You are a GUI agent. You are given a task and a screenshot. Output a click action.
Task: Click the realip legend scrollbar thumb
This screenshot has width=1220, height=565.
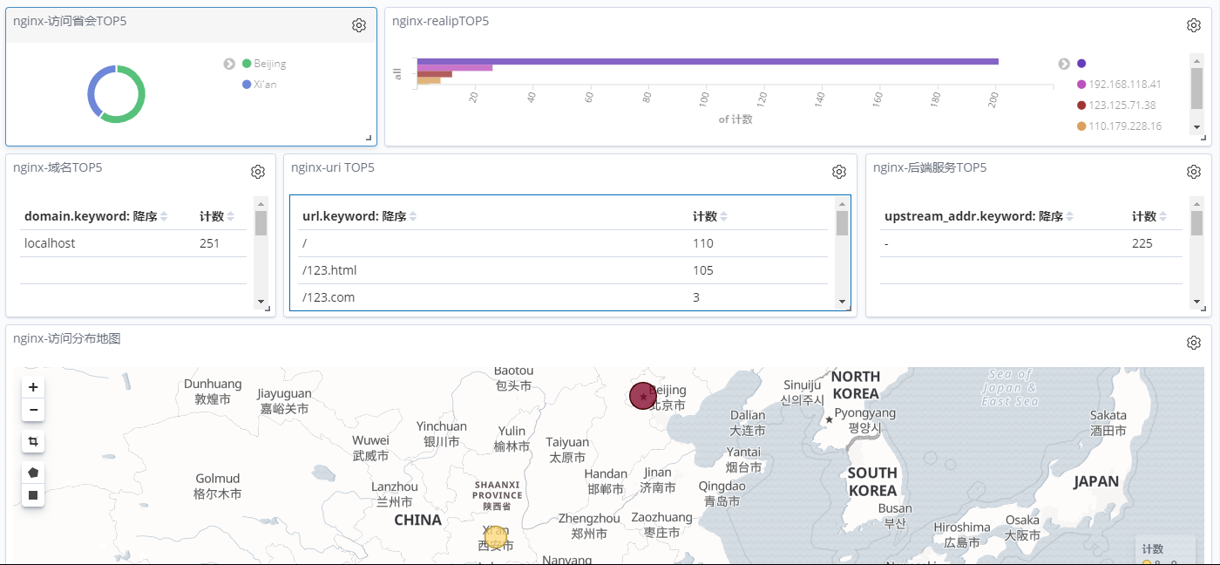1196,87
